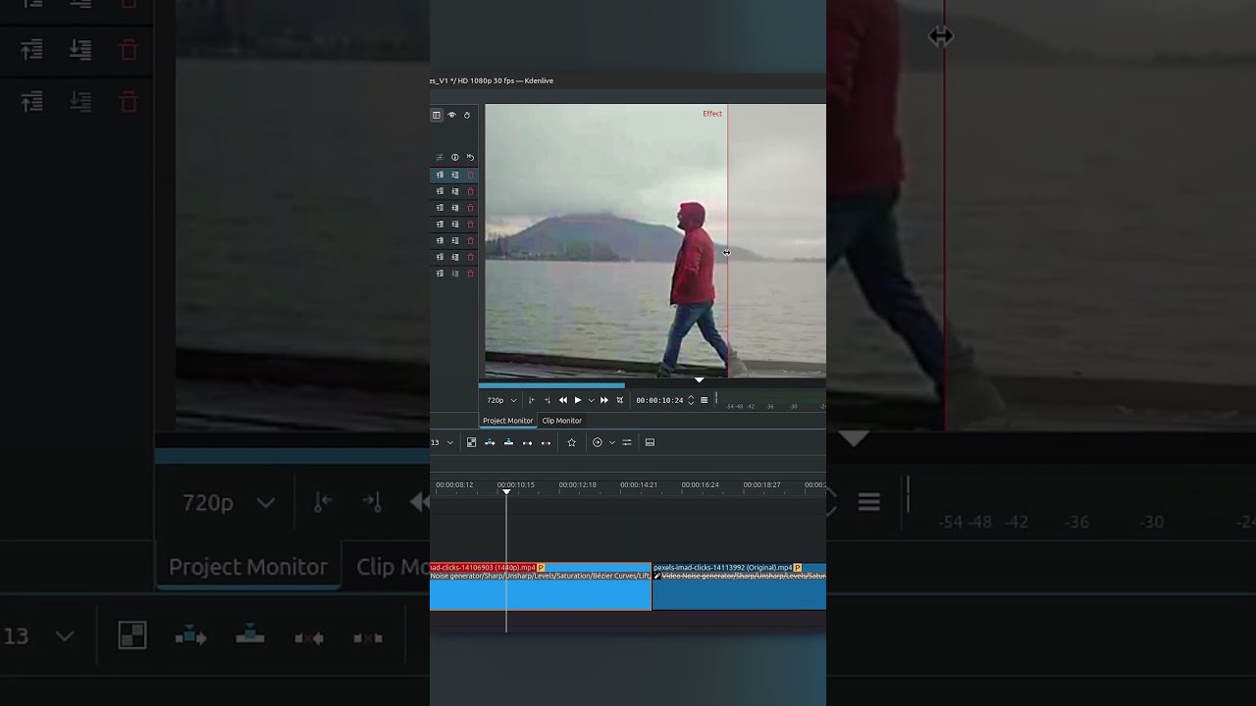1256x706 pixels.
Task: Fast forward playback in Project Monitor
Action: [x=604, y=400]
